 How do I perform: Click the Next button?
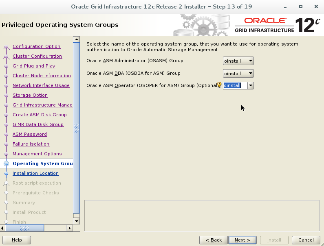coord(242,240)
